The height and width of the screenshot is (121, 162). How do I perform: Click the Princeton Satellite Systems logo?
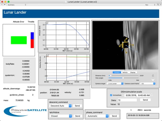tap(25, 111)
